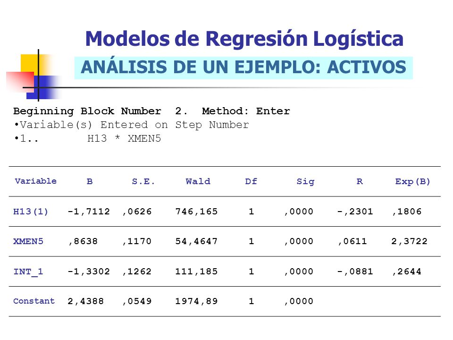
Task: Click the XMEN5 variable row label
Action: 28,241
